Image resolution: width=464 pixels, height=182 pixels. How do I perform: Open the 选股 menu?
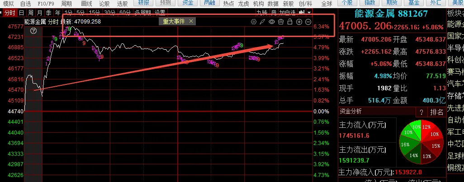122,4
